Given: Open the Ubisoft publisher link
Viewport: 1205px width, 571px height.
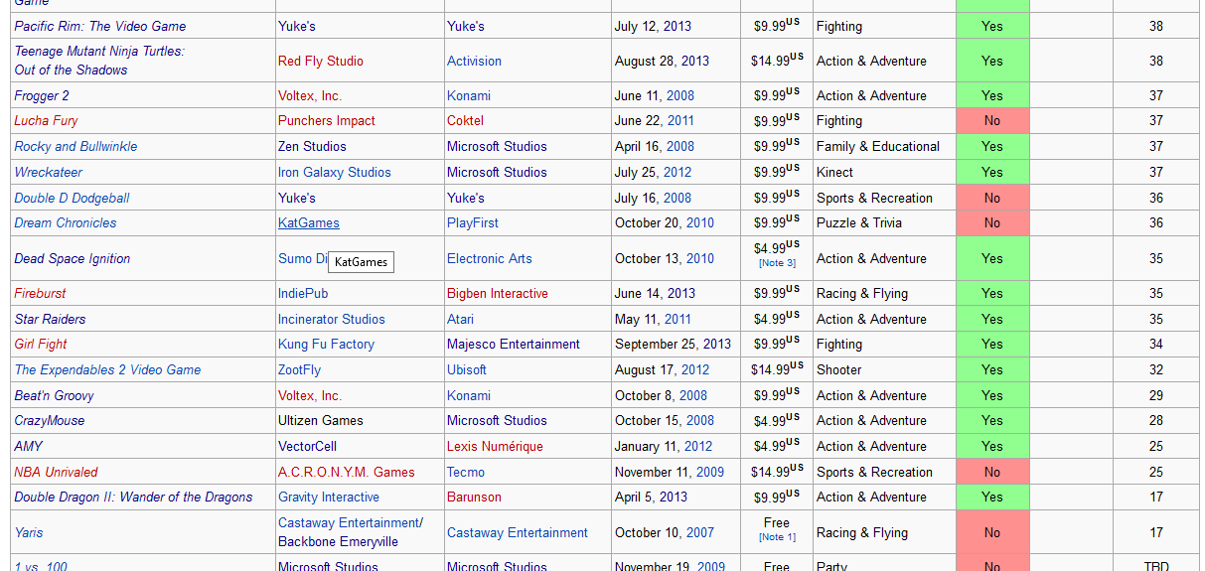Looking at the screenshot, I should pos(467,369).
